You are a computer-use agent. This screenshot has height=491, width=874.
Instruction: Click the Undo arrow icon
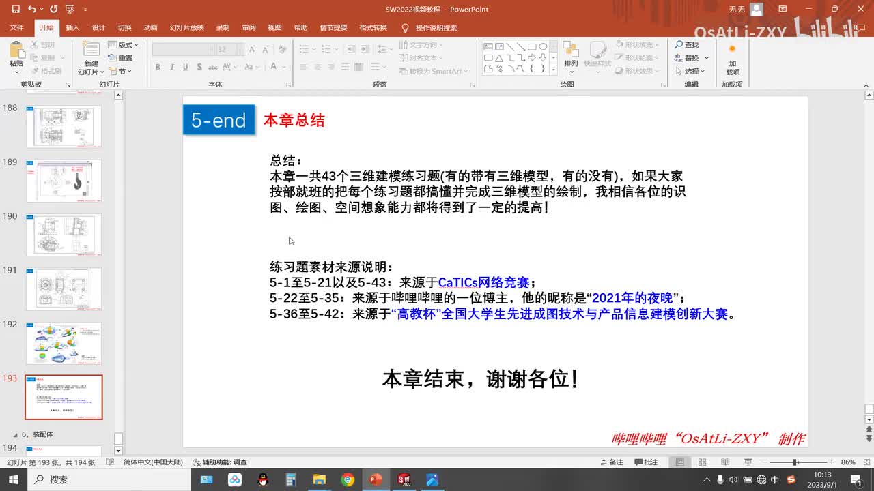32,10
